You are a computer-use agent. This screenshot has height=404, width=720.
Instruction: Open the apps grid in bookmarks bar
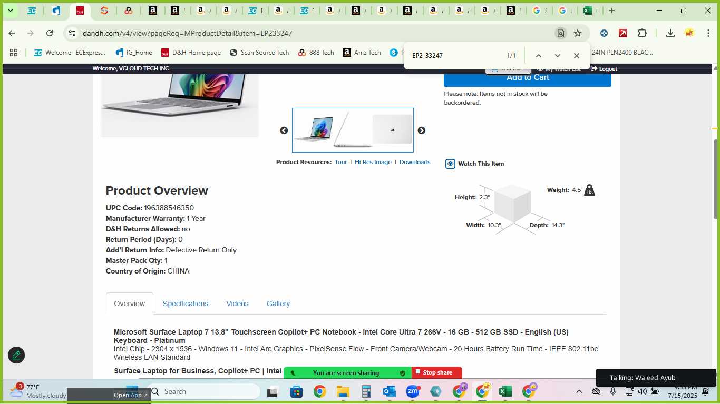tap(14, 53)
